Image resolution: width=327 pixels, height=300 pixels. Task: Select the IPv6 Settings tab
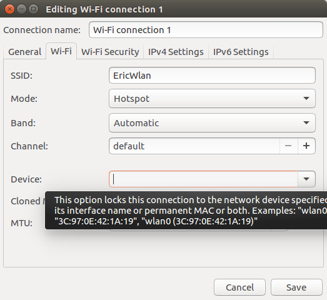241,52
